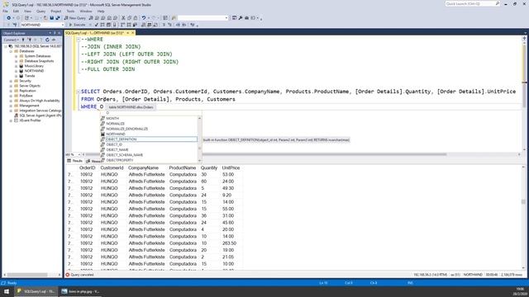Open the Windows Start menu
This screenshot has width=529, height=297.
7,291
